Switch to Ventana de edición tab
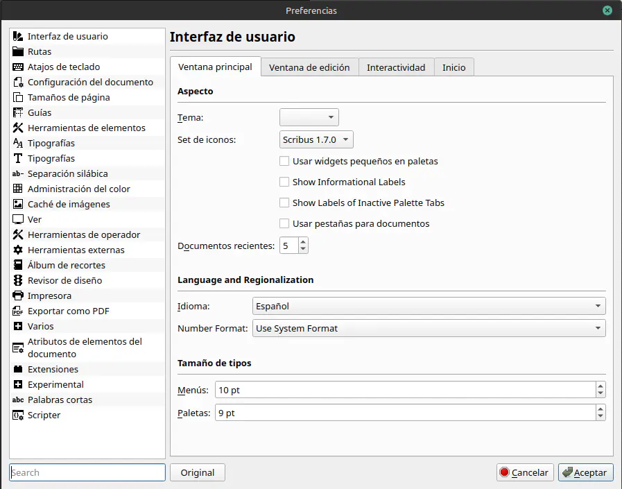The height and width of the screenshot is (489, 622). pyautogui.click(x=309, y=67)
